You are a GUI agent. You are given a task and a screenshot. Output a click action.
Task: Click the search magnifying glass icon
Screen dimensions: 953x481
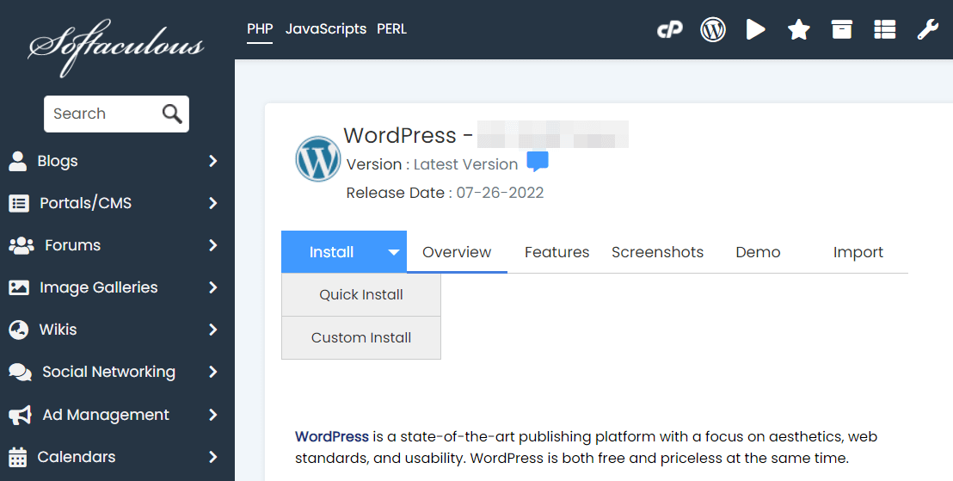point(172,114)
